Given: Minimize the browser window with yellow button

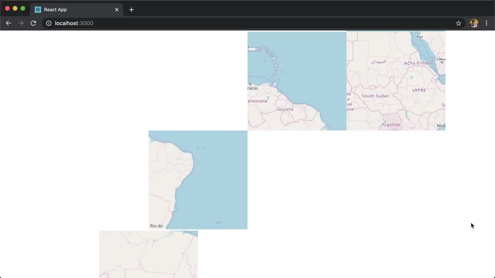Looking at the screenshot, I should [15, 8].
